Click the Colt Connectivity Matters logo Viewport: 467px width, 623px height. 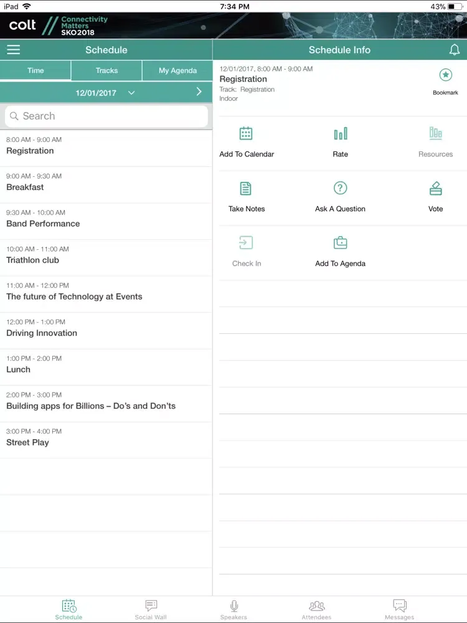(x=58, y=26)
